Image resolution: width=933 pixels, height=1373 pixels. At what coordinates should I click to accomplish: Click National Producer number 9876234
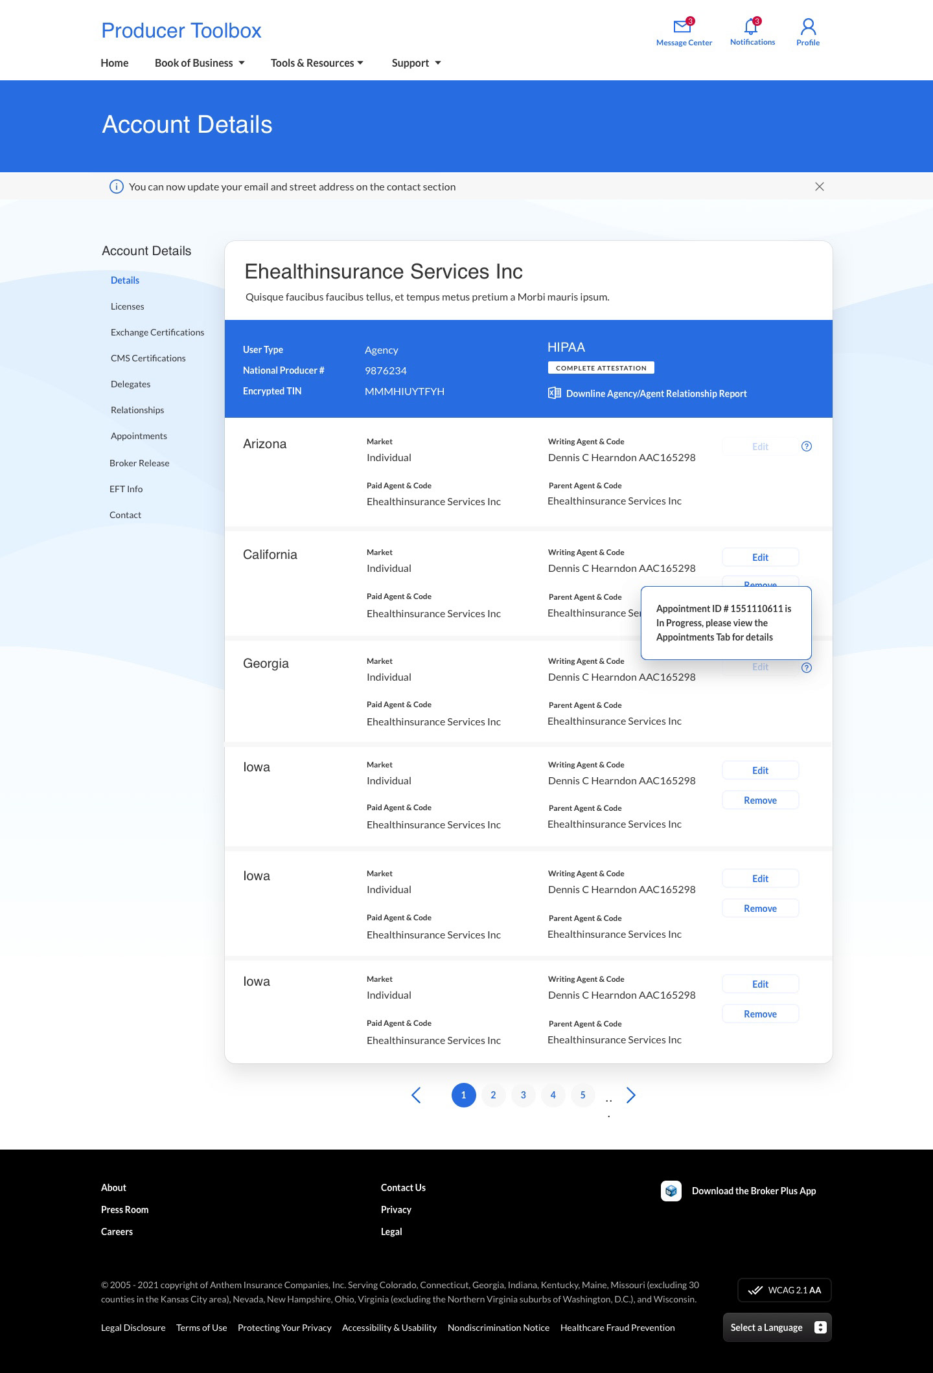click(386, 370)
